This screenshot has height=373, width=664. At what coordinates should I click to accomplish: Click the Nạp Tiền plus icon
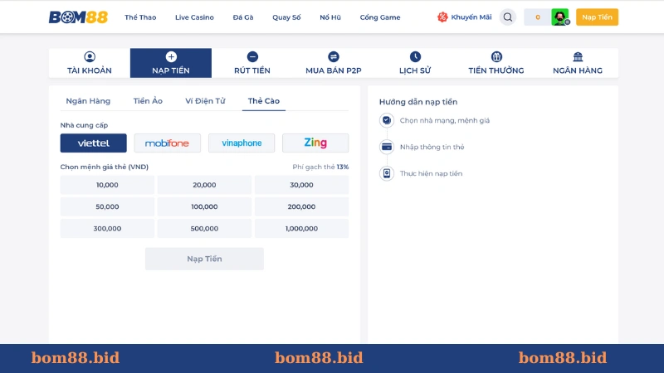(x=171, y=56)
